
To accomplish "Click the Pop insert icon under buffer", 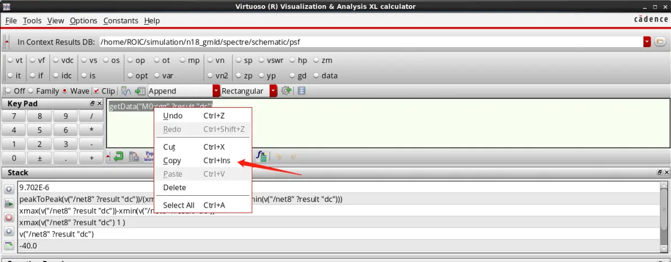I will pos(149,157).
